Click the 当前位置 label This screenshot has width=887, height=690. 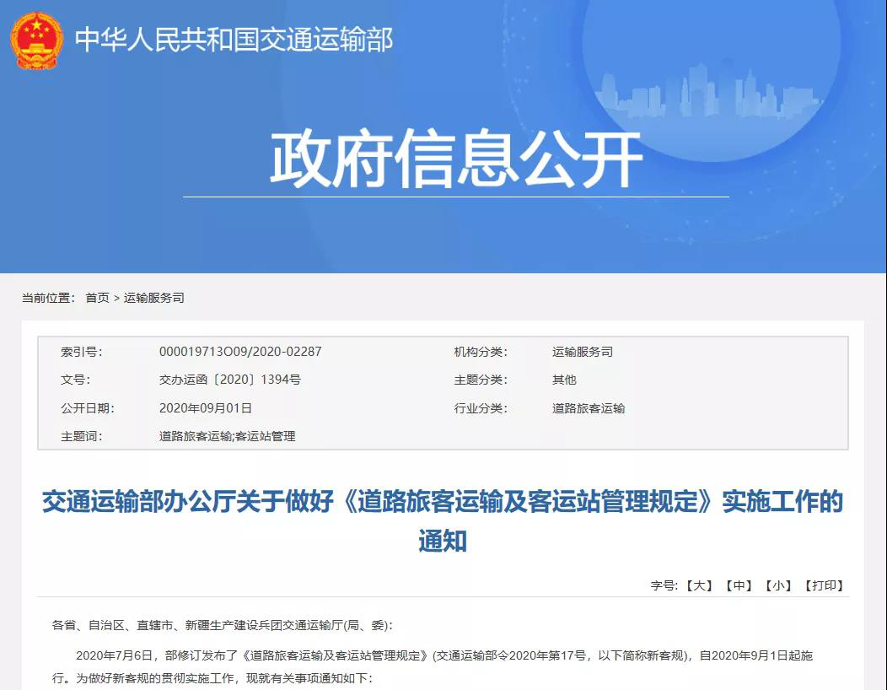click(49, 298)
